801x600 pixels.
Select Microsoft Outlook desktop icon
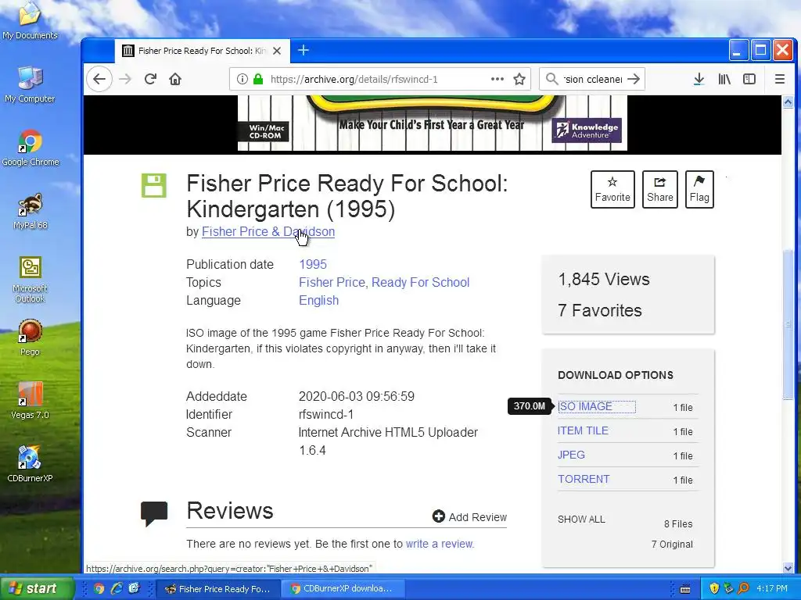(x=30, y=280)
